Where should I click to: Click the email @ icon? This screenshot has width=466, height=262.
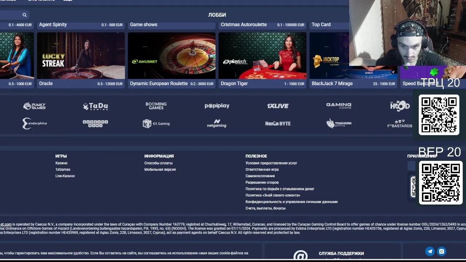click(301, 256)
